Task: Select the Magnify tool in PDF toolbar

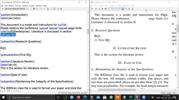Action: click(123, 9)
